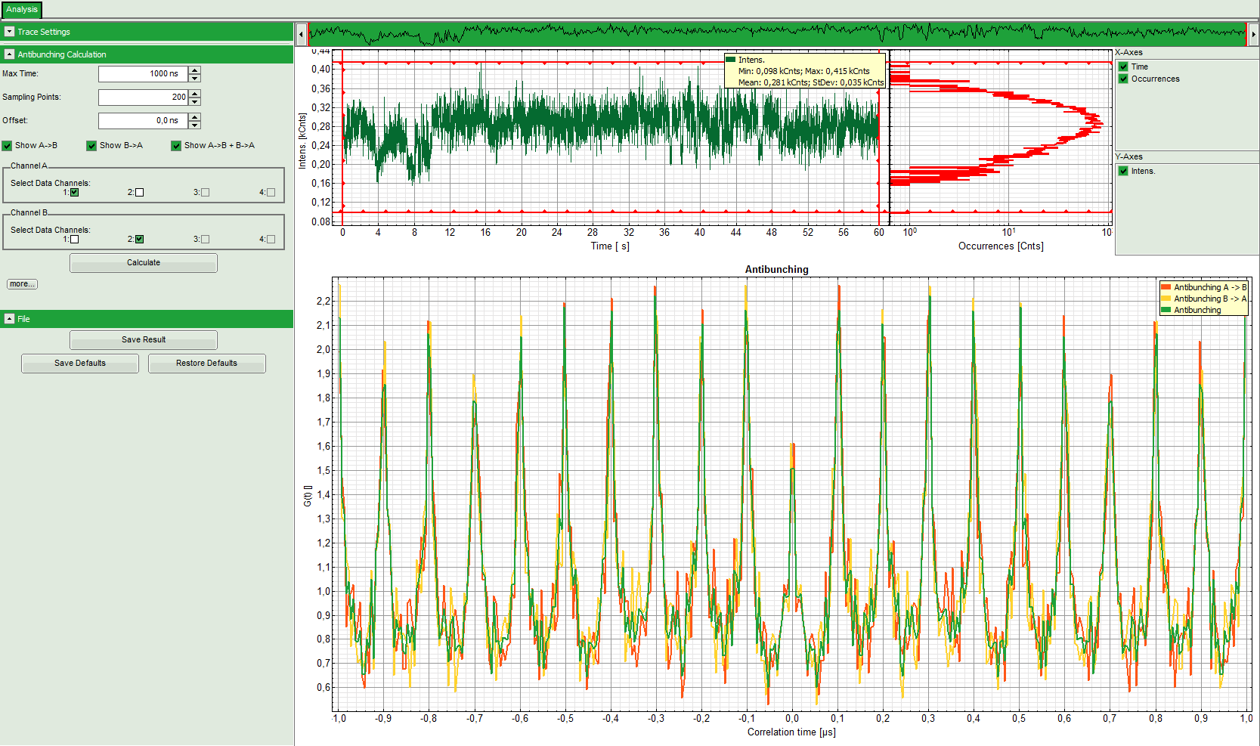Click the Calculate button
The width and height of the screenshot is (1260, 746).
[144, 263]
